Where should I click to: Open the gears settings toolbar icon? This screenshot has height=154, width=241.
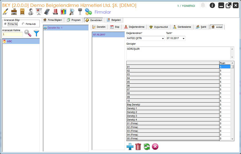click(88, 12)
